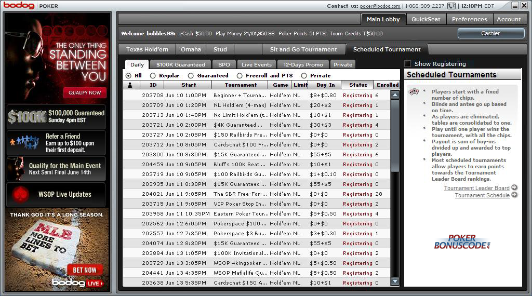Click the Cashier button
The width and height of the screenshot is (532, 296).
490,33
